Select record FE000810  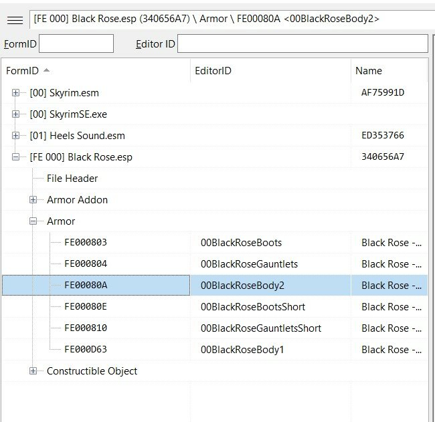click(86, 328)
